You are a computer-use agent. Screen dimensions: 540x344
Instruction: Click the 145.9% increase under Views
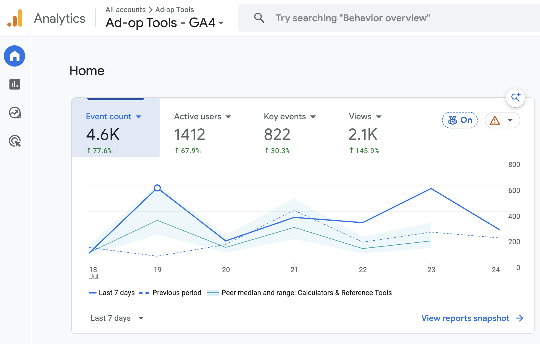pyautogui.click(x=364, y=150)
